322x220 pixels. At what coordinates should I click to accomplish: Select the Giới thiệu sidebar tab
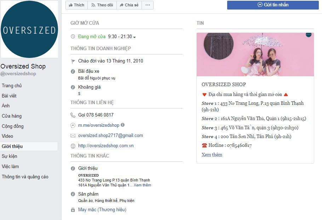[x=29, y=147]
